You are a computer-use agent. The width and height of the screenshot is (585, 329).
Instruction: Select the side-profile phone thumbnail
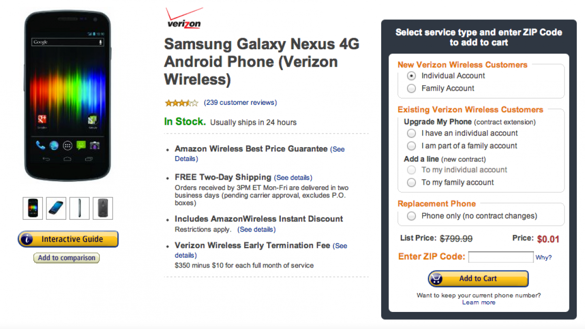tap(79, 208)
